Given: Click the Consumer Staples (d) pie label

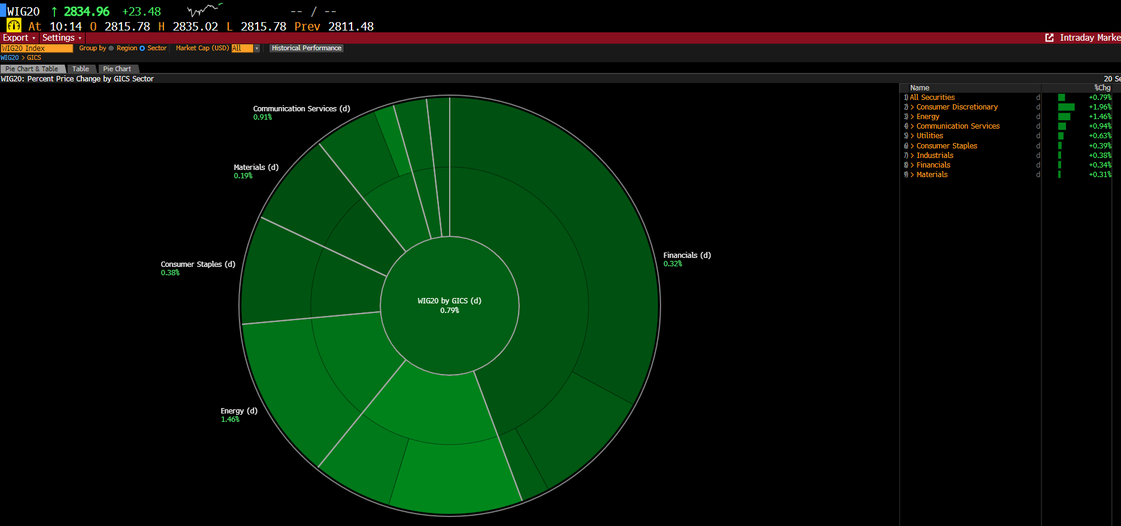Looking at the screenshot, I should (x=198, y=264).
